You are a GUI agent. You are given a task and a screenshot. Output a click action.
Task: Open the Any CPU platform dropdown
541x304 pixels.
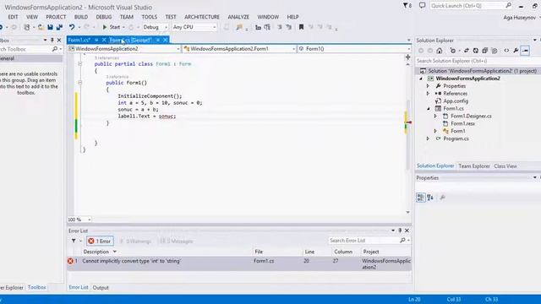194,27
